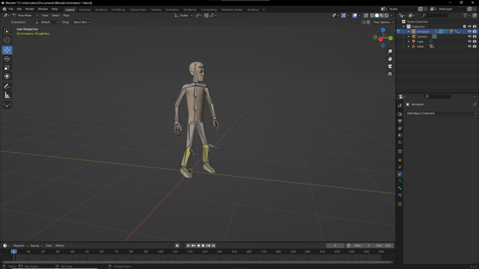Activate the Cursor tool
This screenshot has height=269, width=479.
(7, 40)
